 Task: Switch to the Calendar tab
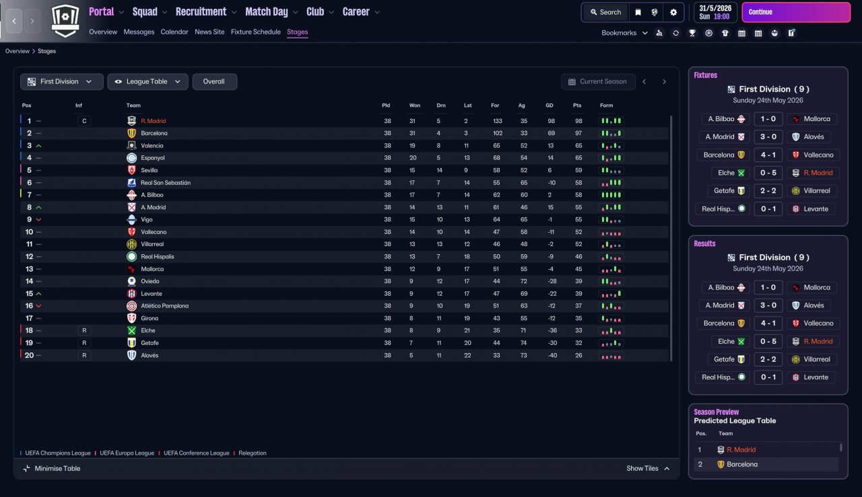(x=174, y=32)
